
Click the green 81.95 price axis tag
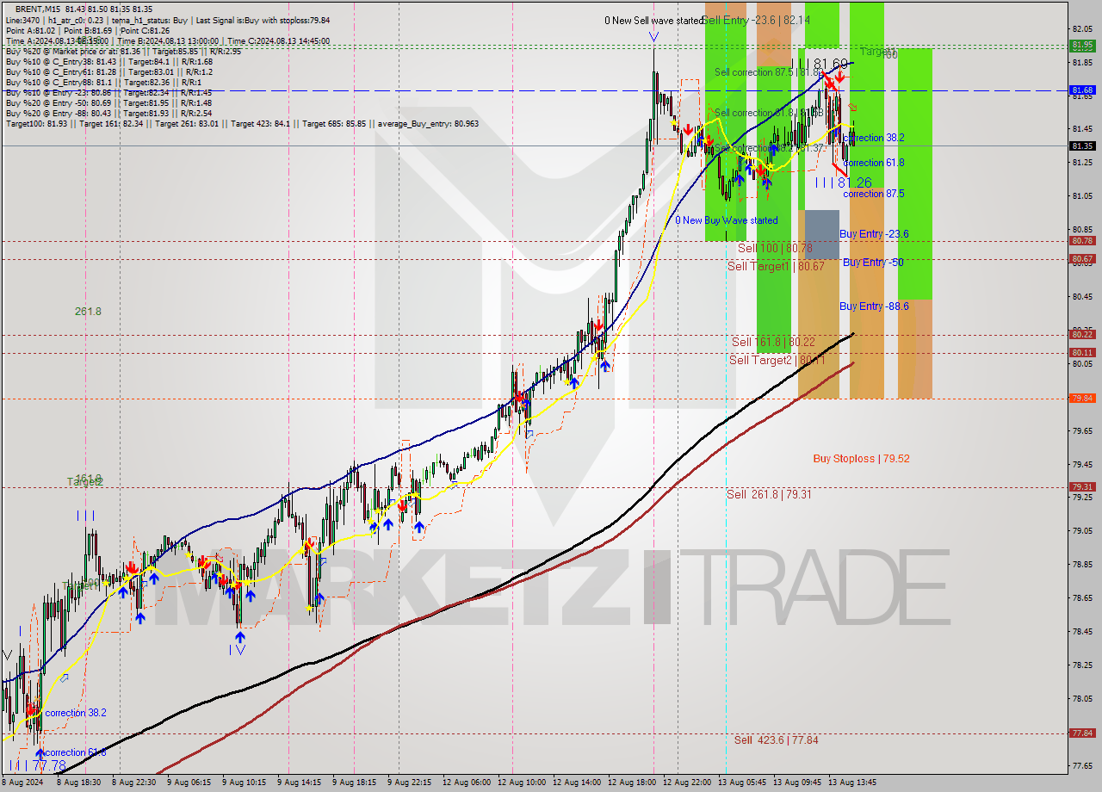[1082, 45]
